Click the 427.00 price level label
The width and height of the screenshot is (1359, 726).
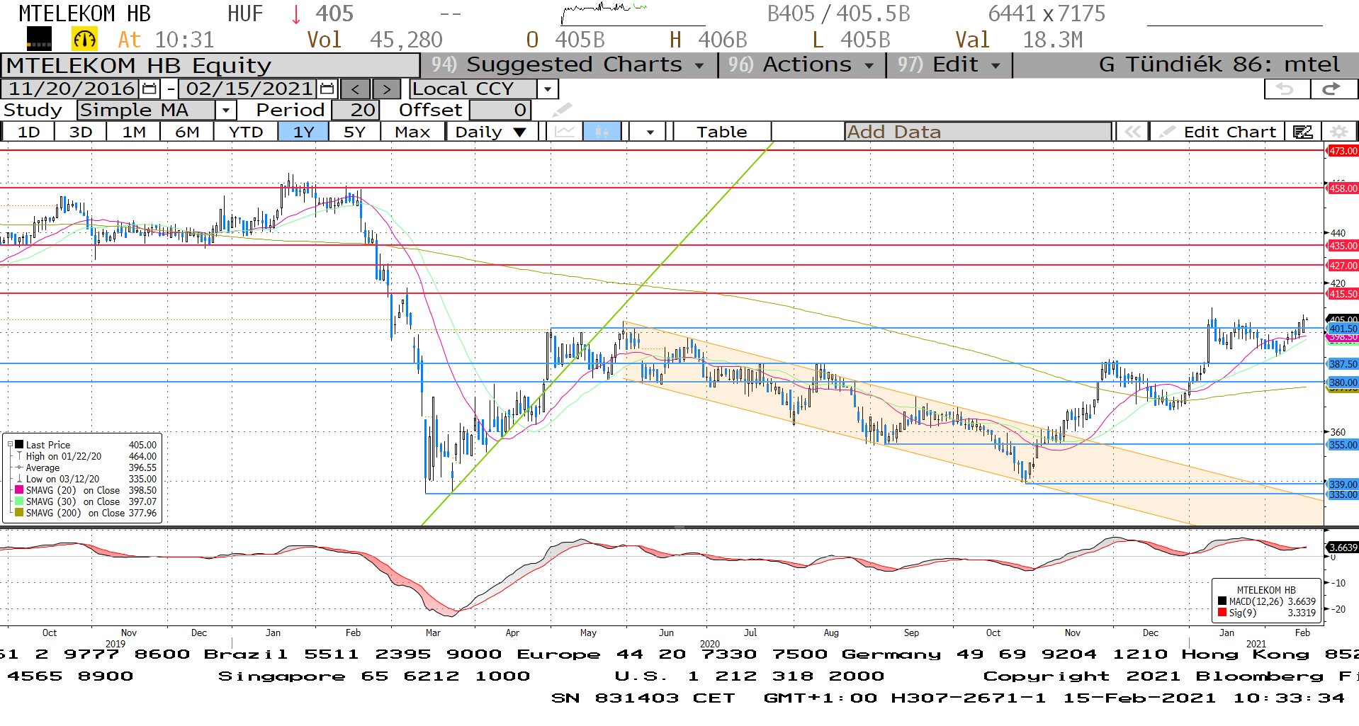click(x=1343, y=266)
